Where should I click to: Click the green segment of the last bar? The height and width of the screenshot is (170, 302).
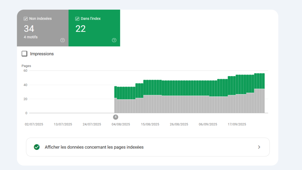pyautogui.click(x=263, y=81)
